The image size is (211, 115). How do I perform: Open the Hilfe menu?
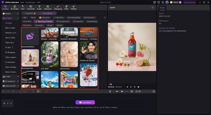pyautogui.click(x=39, y=2)
